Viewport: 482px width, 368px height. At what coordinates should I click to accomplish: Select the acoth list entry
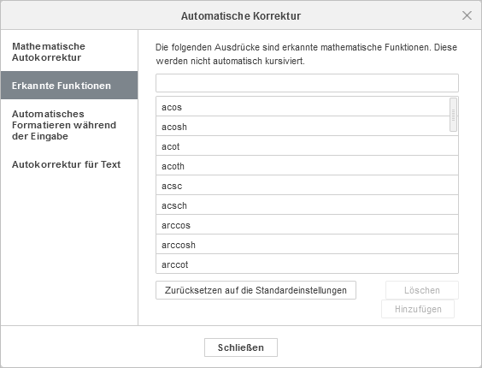point(307,166)
